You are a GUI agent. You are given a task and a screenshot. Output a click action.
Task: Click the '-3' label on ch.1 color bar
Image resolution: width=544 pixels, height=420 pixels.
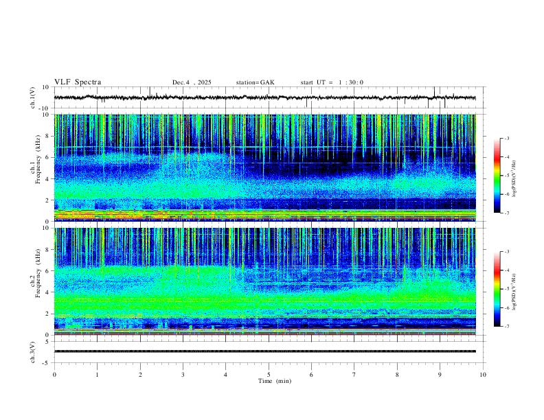506,138
